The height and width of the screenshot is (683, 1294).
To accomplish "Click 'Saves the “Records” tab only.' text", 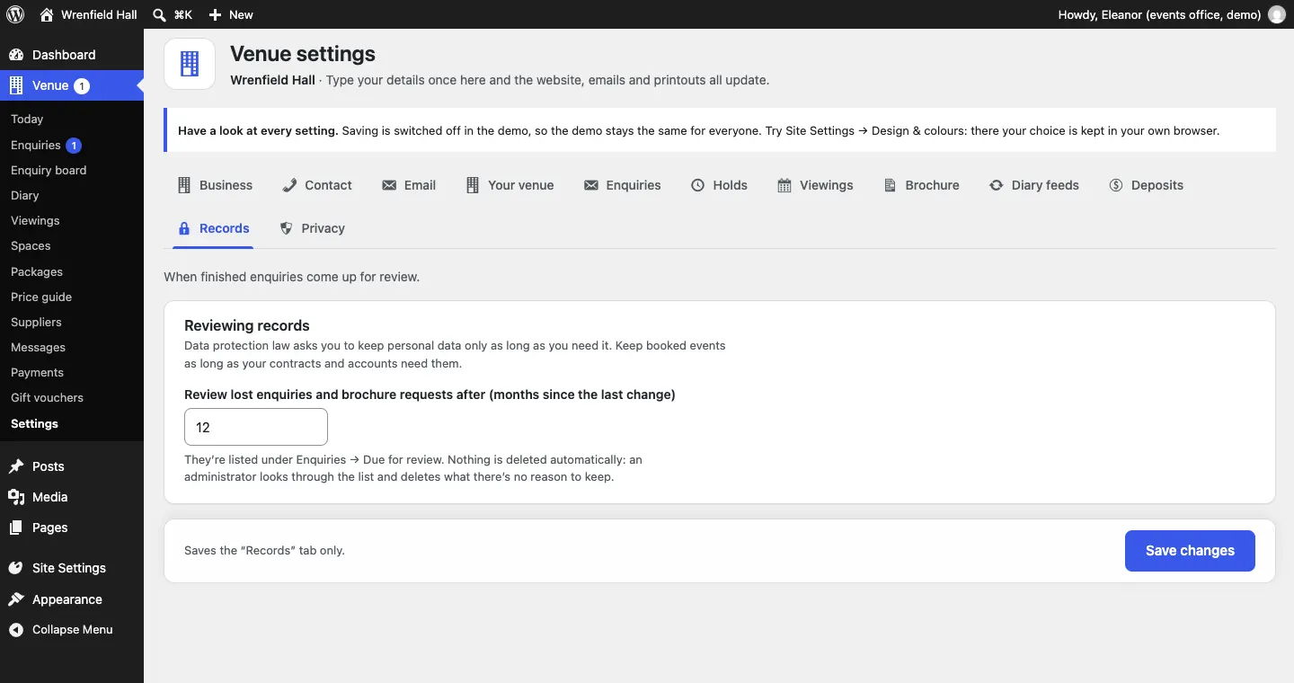I will (264, 550).
